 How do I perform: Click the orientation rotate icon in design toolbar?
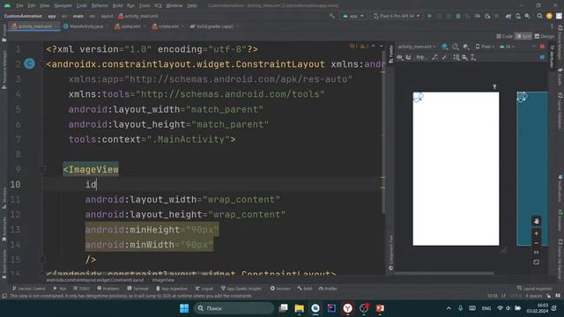point(456,47)
